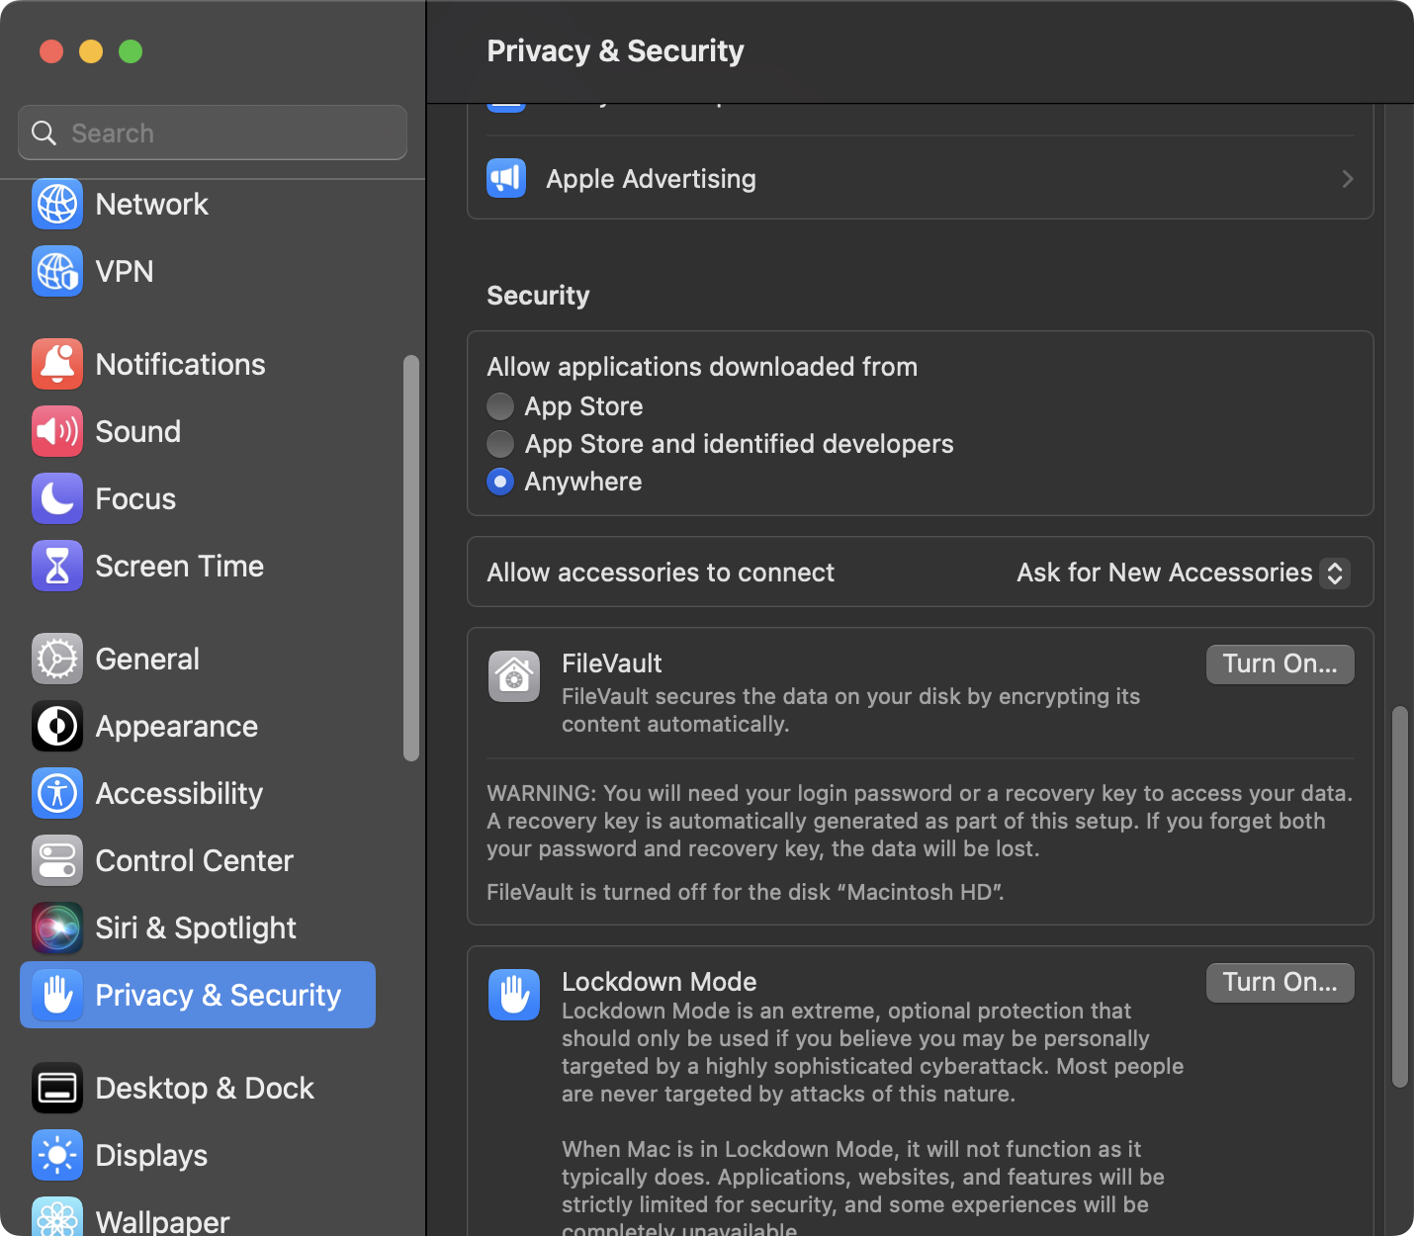Select the Anywhere radio button
The image size is (1414, 1236).
[x=500, y=482]
